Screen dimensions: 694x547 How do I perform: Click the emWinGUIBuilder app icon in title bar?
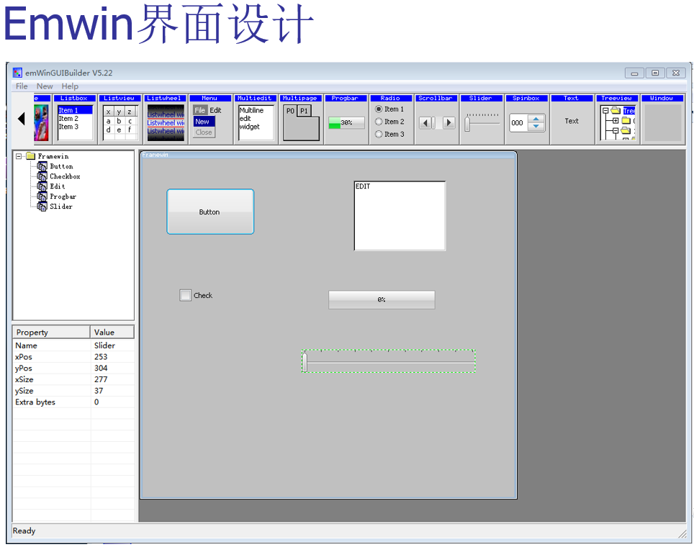pos(18,73)
